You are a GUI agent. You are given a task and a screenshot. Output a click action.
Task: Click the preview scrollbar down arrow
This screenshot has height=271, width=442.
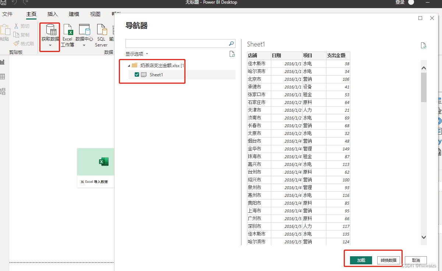click(x=424, y=237)
